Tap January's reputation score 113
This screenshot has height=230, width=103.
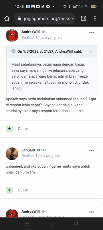(42, 150)
